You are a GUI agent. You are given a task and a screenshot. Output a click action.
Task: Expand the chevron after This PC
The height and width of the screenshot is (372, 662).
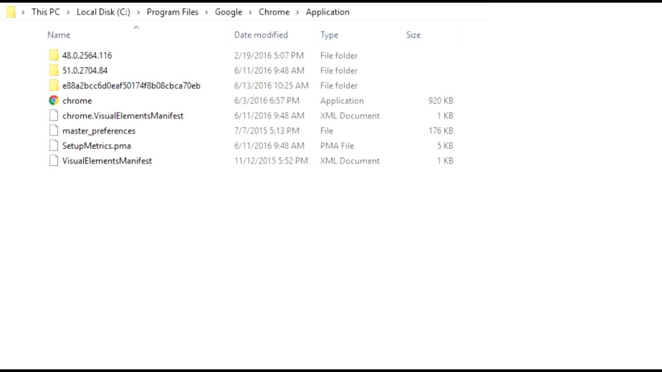click(68, 12)
